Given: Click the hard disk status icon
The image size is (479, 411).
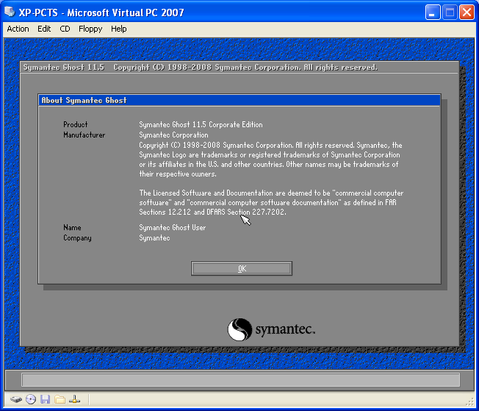Looking at the screenshot, I should pos(16,399).
